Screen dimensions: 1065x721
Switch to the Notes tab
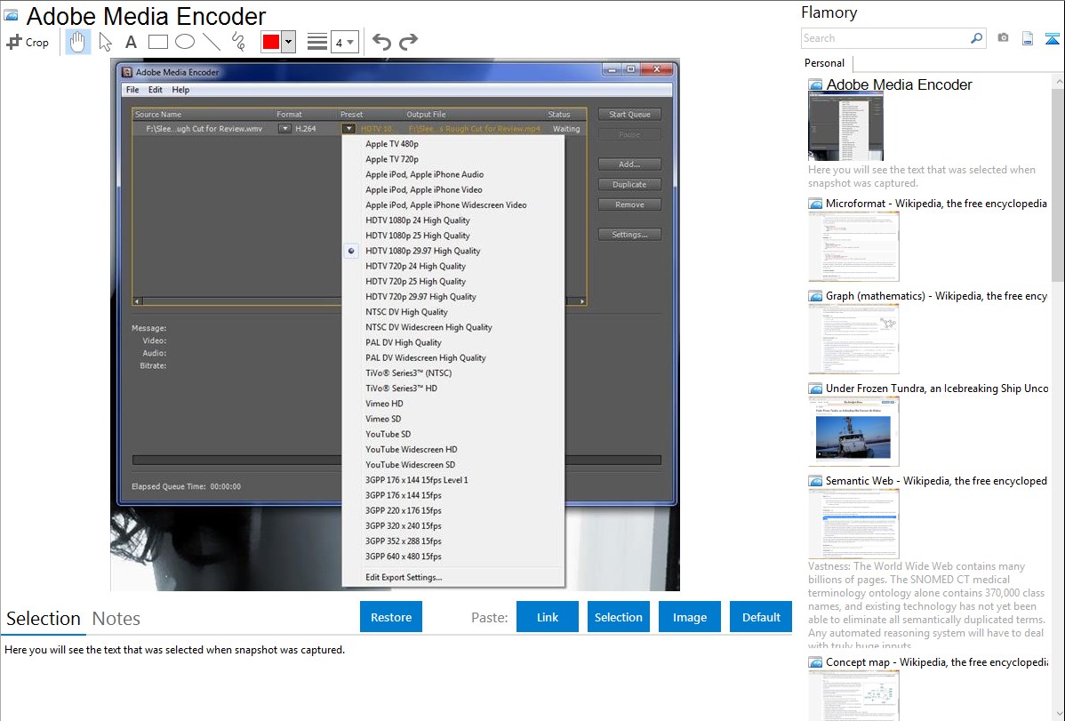tap(116, 619)
